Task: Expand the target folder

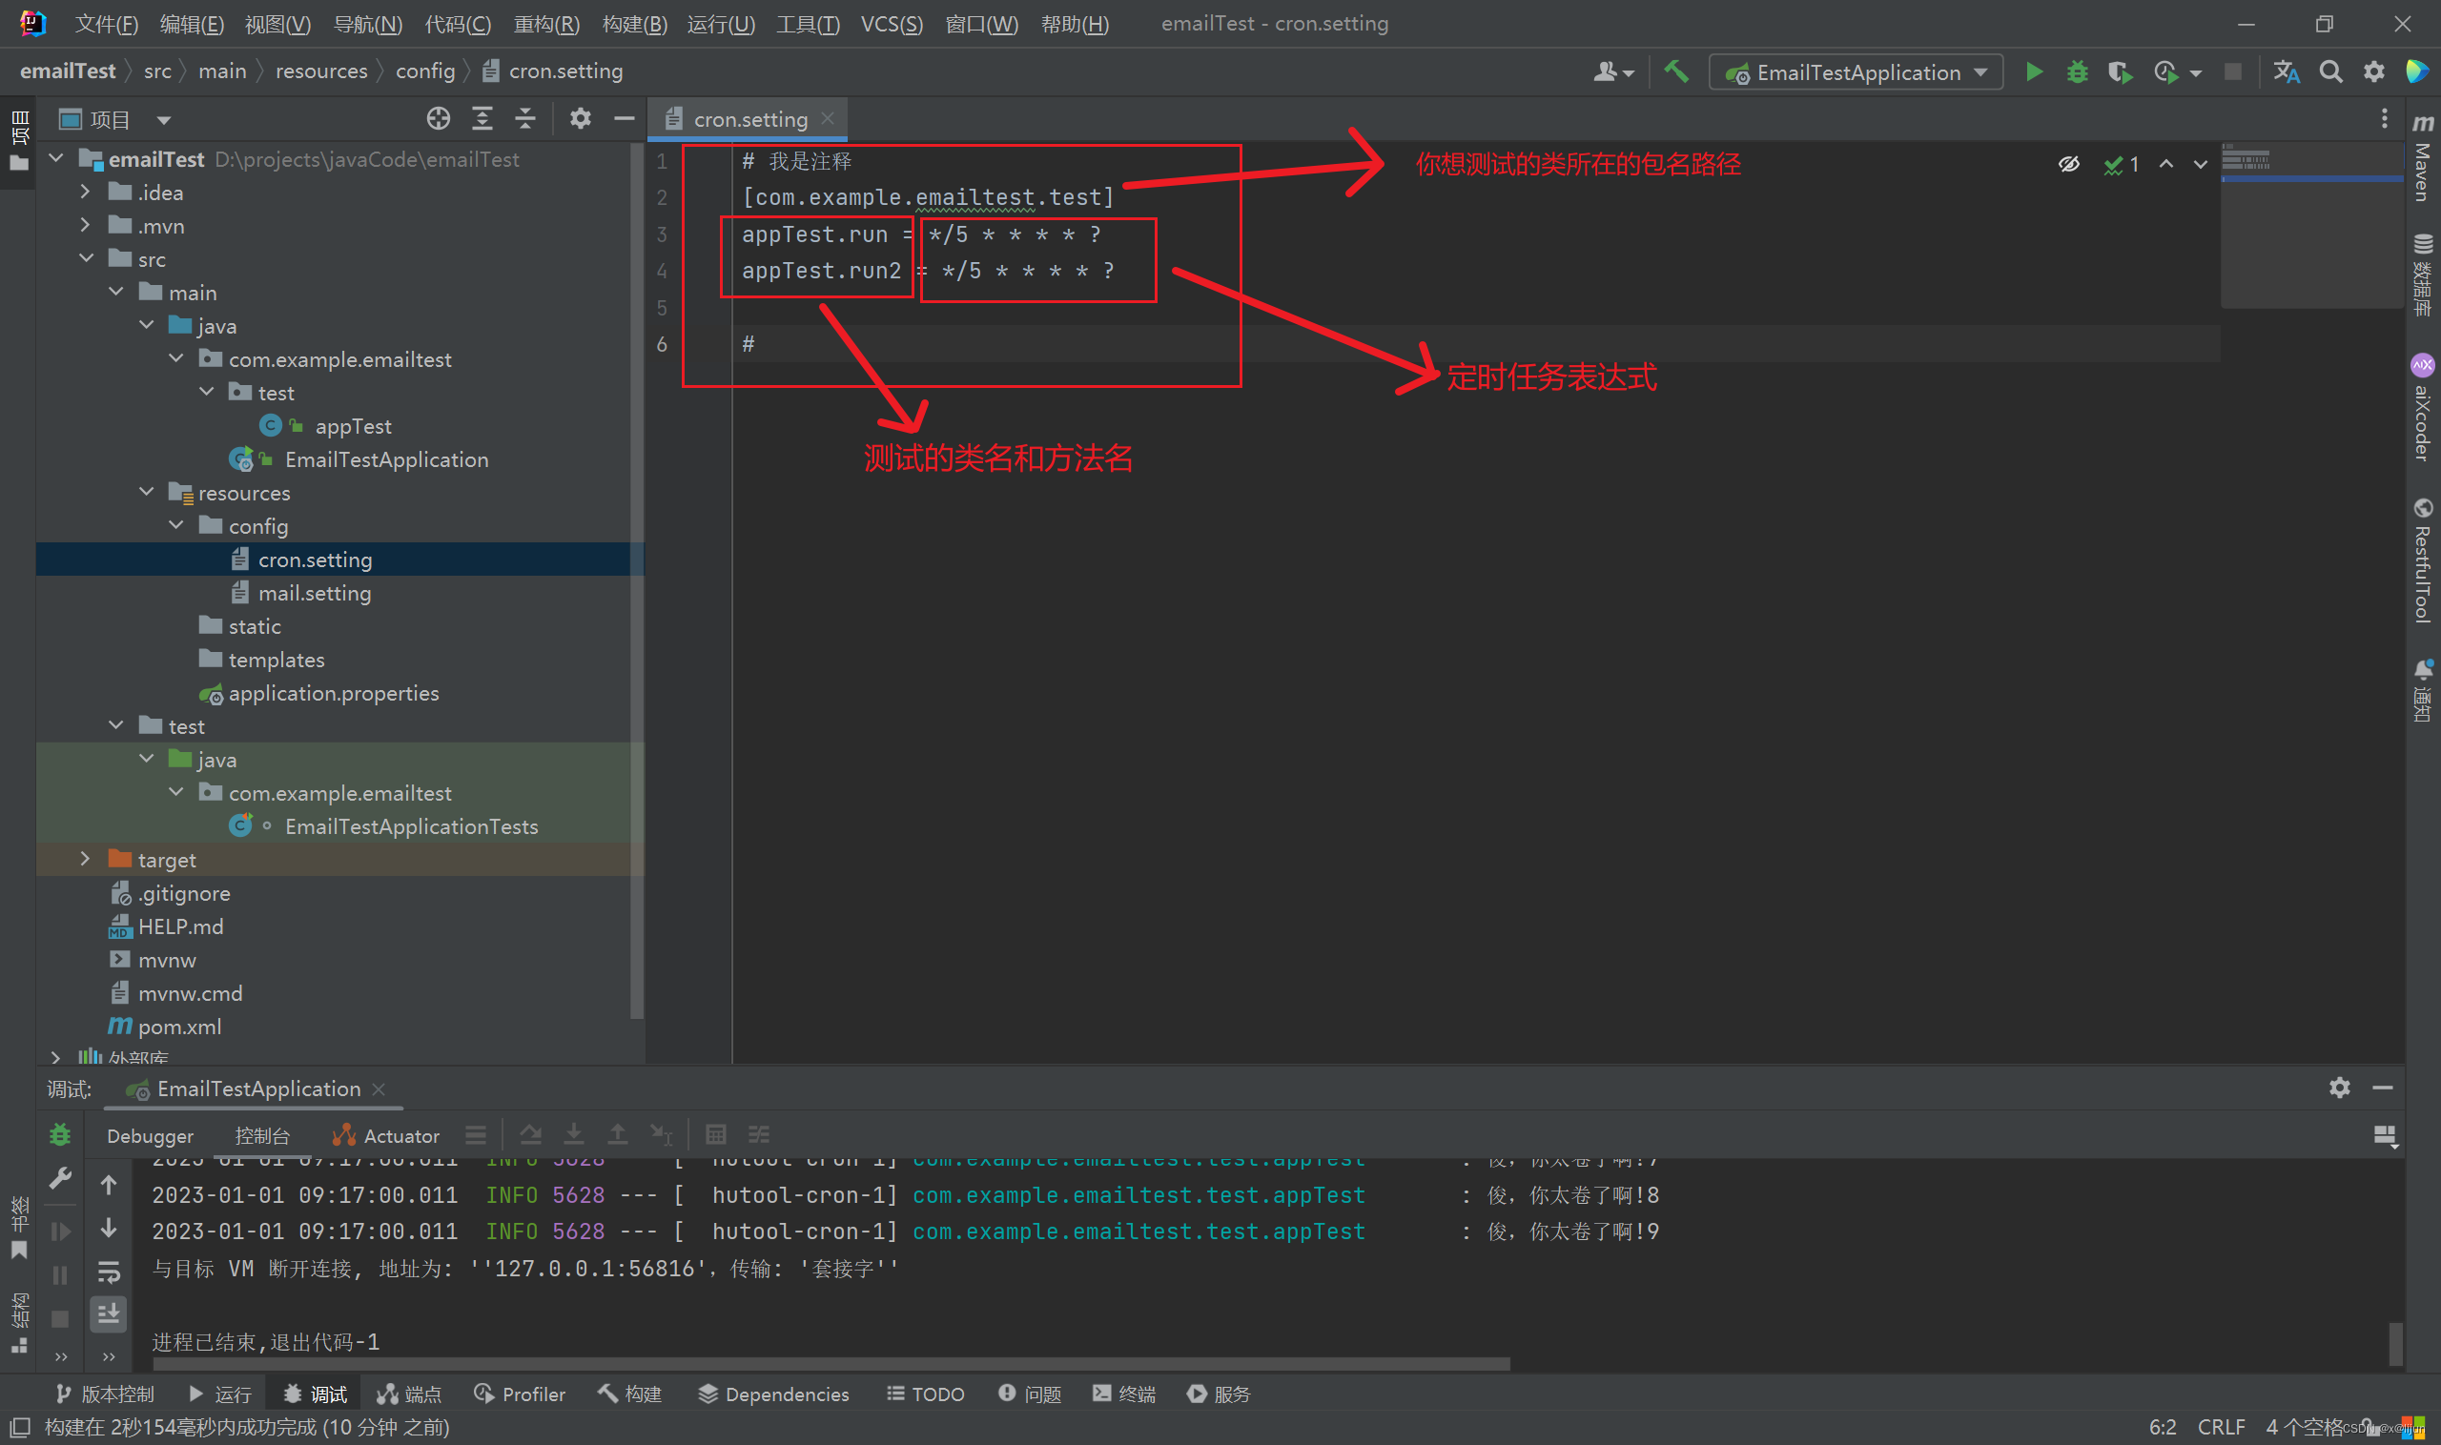Action: tap(85, 859)
